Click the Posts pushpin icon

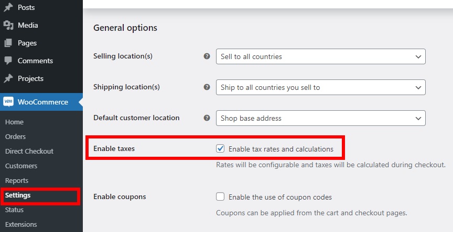[x=8, y=7]
